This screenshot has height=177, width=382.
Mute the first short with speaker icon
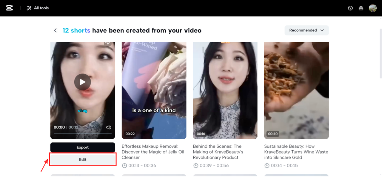[109, 127]
